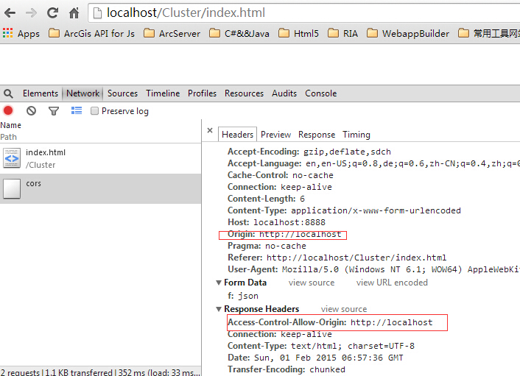This screenshot has height=376, width=520.
Task: Click the browser back arrow
Action: pyautogui.click(x=11, y=13)
